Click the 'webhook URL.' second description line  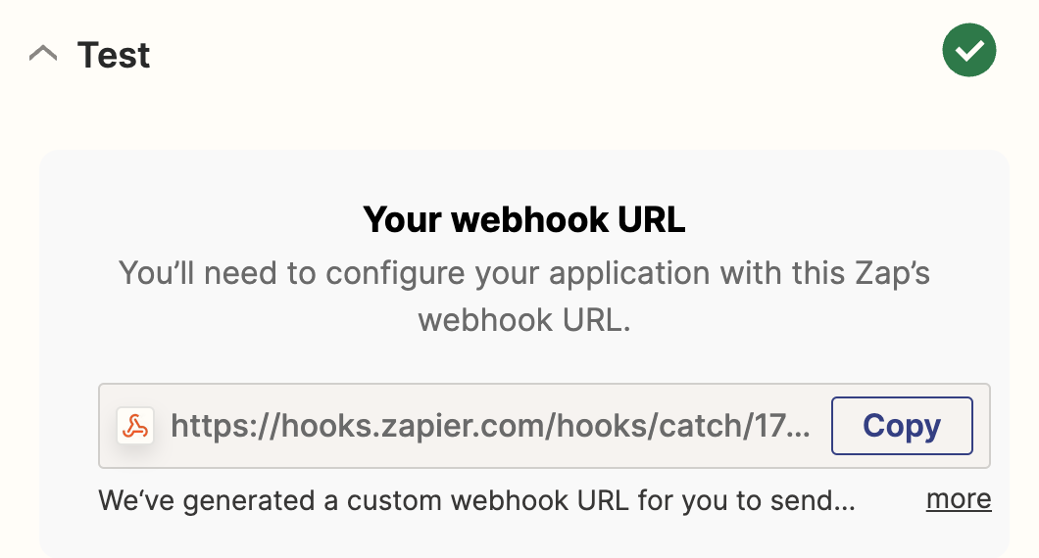524,320
